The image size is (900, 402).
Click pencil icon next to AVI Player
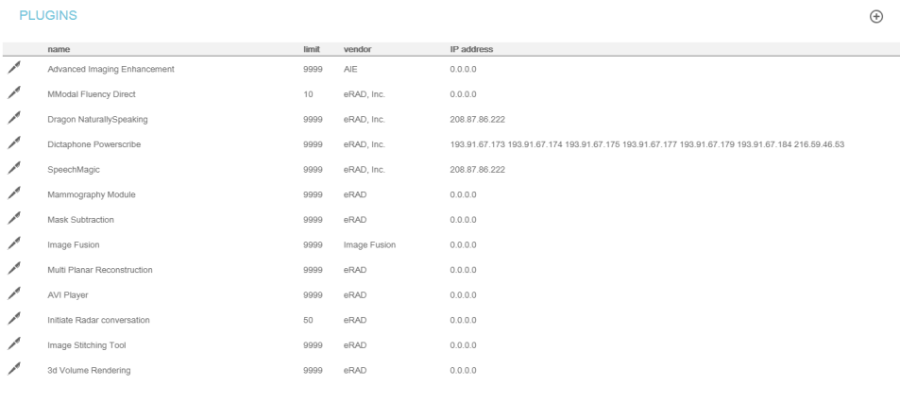point(13,294)
